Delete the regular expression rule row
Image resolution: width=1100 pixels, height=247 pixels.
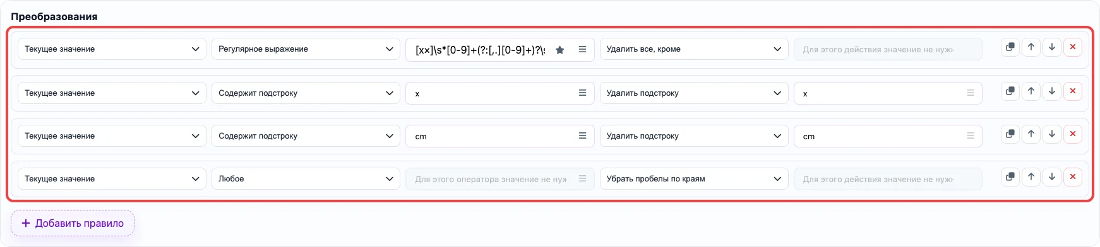[x=1073, y=47]
